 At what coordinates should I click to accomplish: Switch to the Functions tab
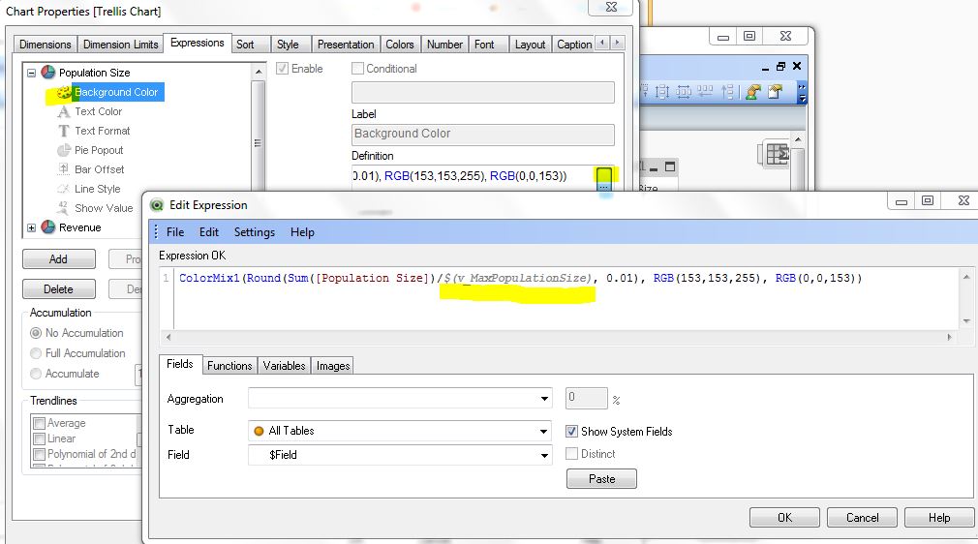(x=229, y=366)
